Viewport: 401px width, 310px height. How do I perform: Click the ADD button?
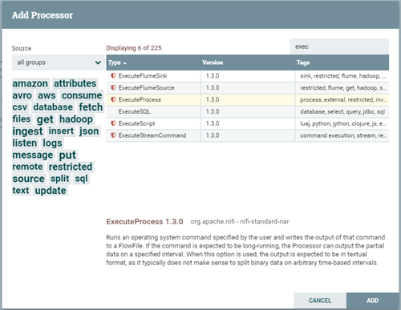(x=372, y=300)
